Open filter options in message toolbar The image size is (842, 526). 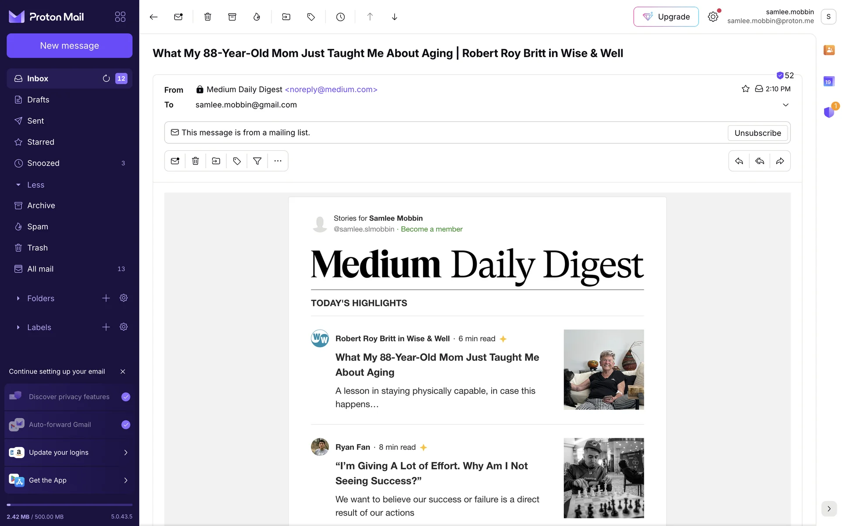[x=257, y=161]
